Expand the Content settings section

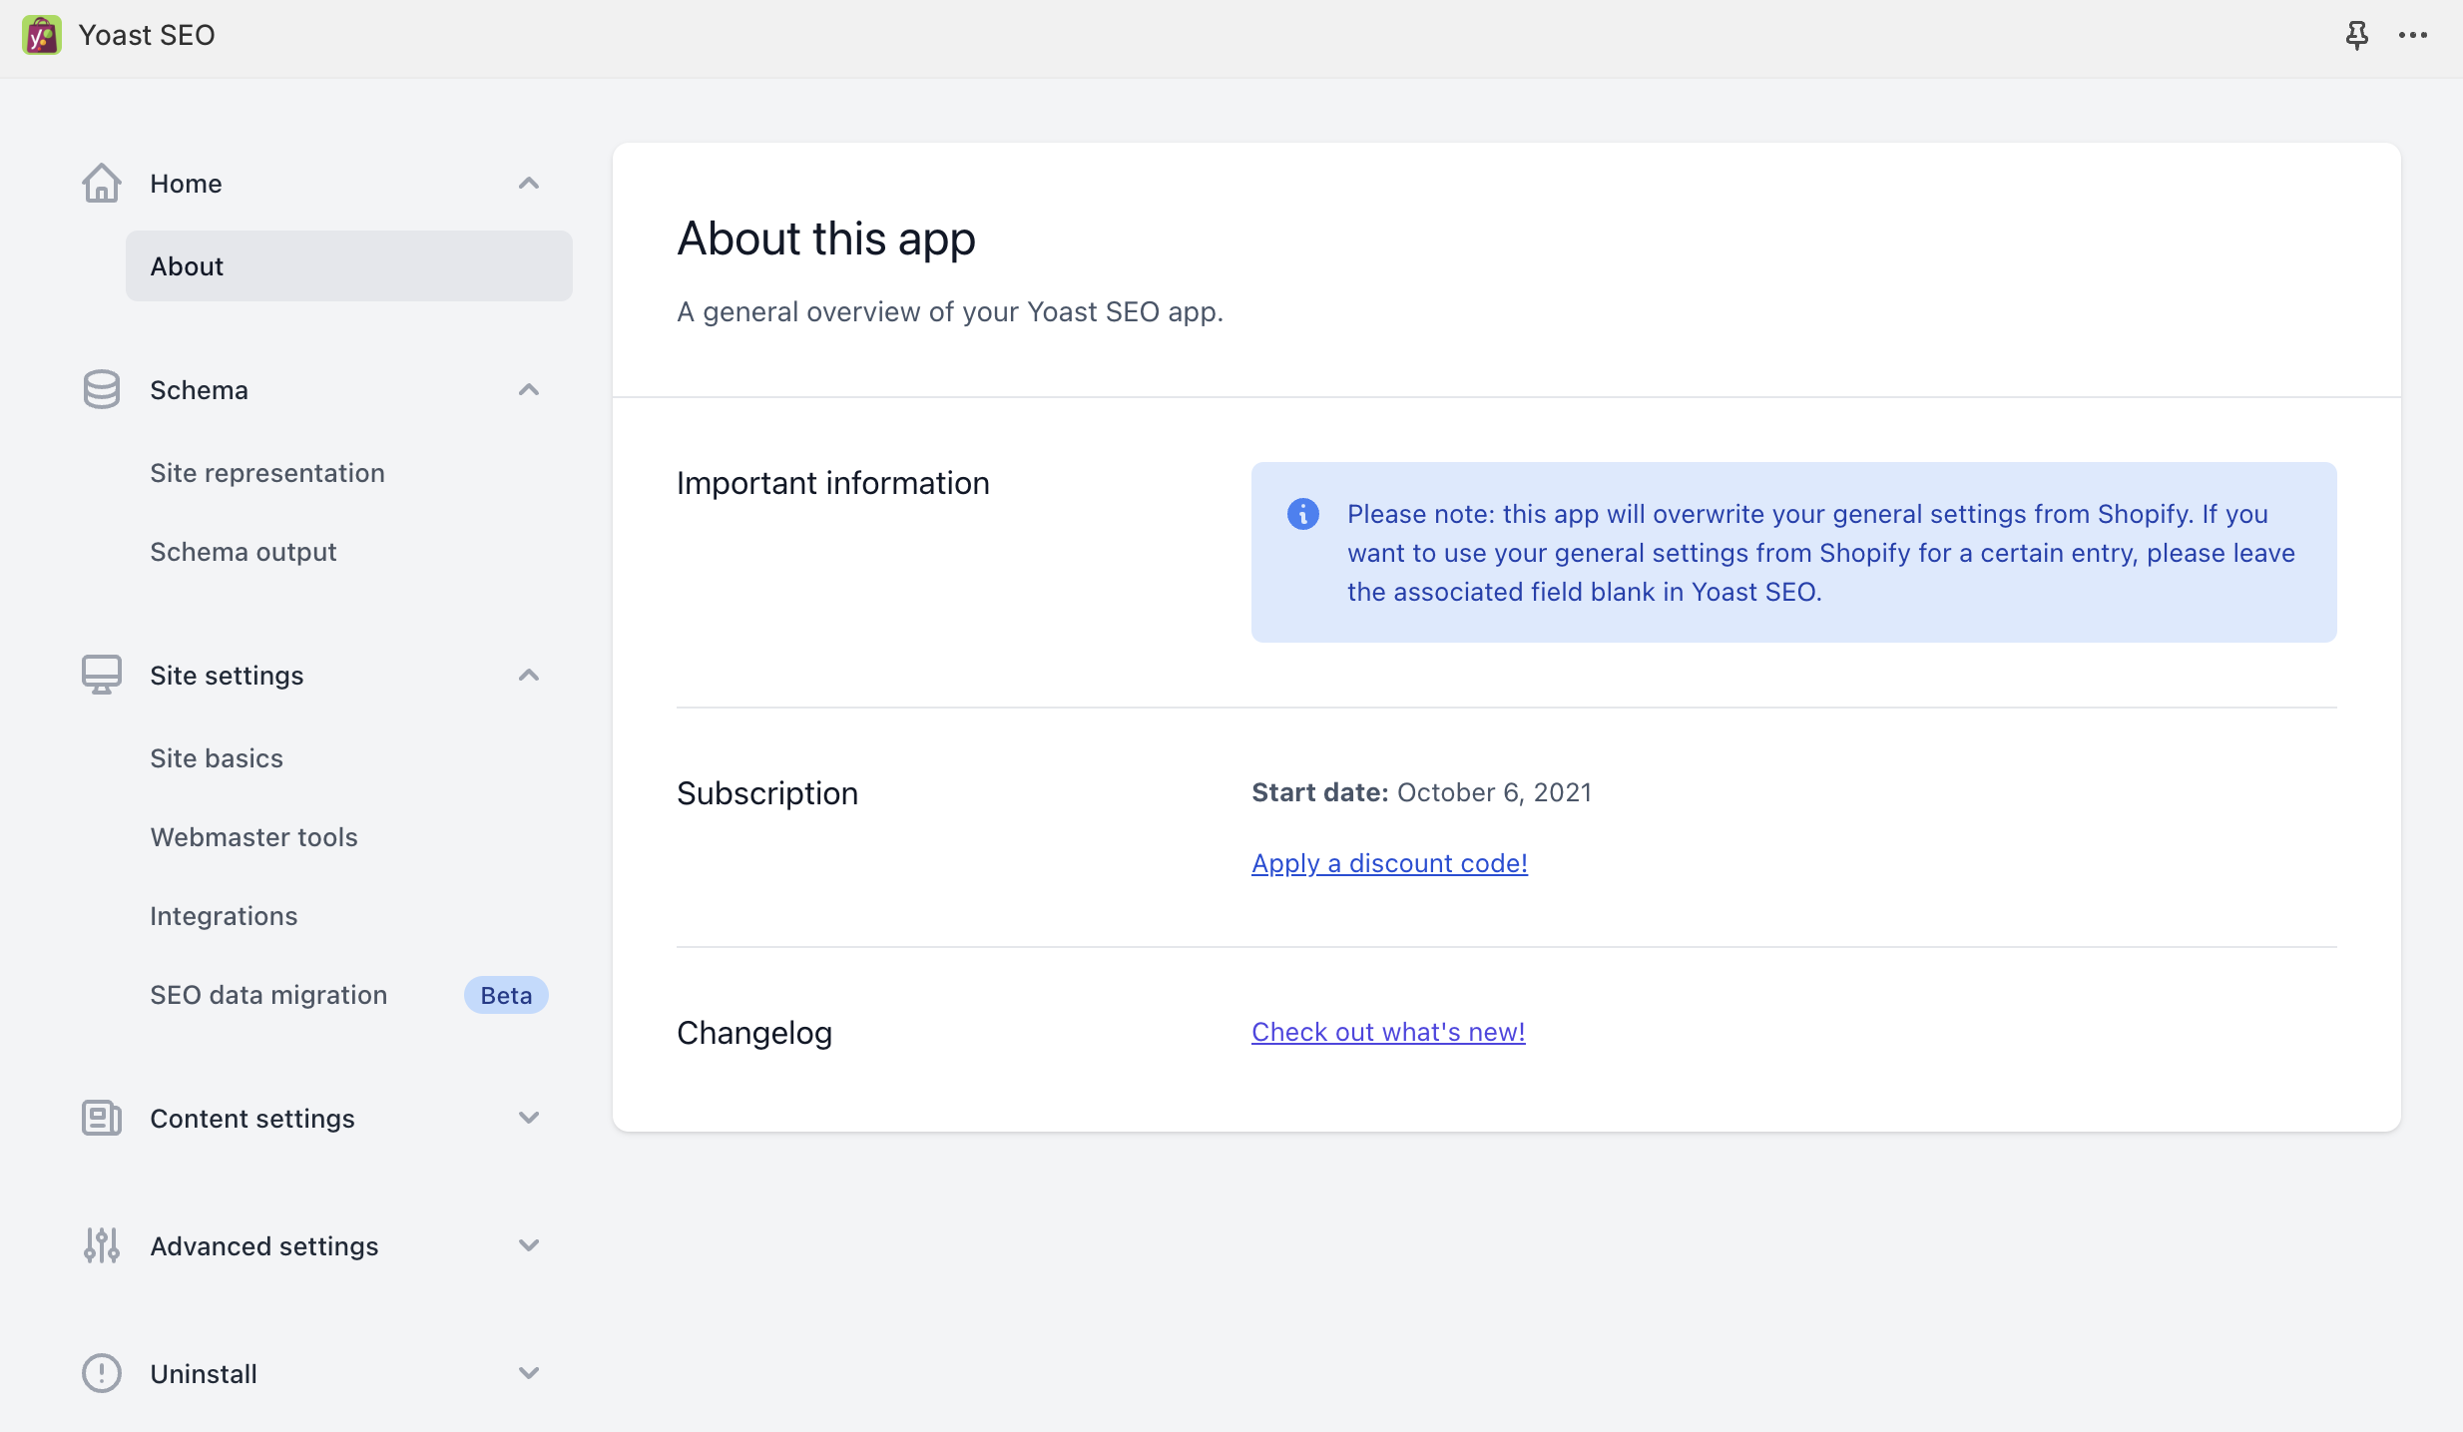(529, 1118)
